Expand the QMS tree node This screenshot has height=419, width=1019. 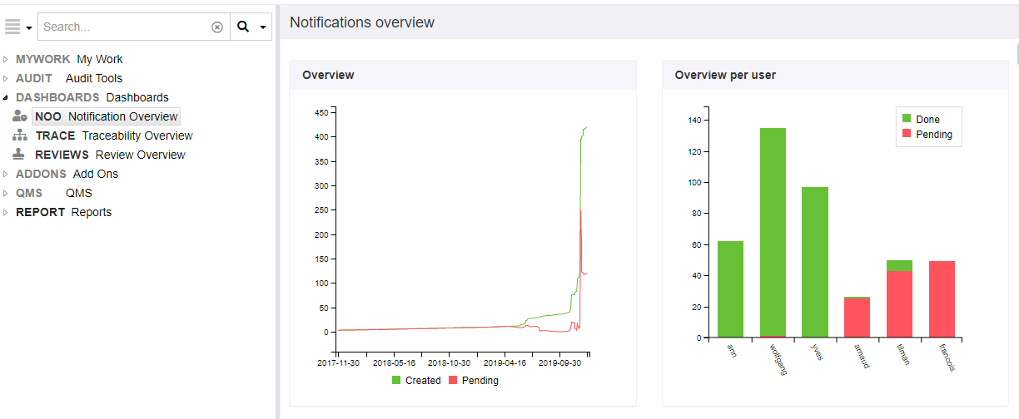(x=5, y=193)
